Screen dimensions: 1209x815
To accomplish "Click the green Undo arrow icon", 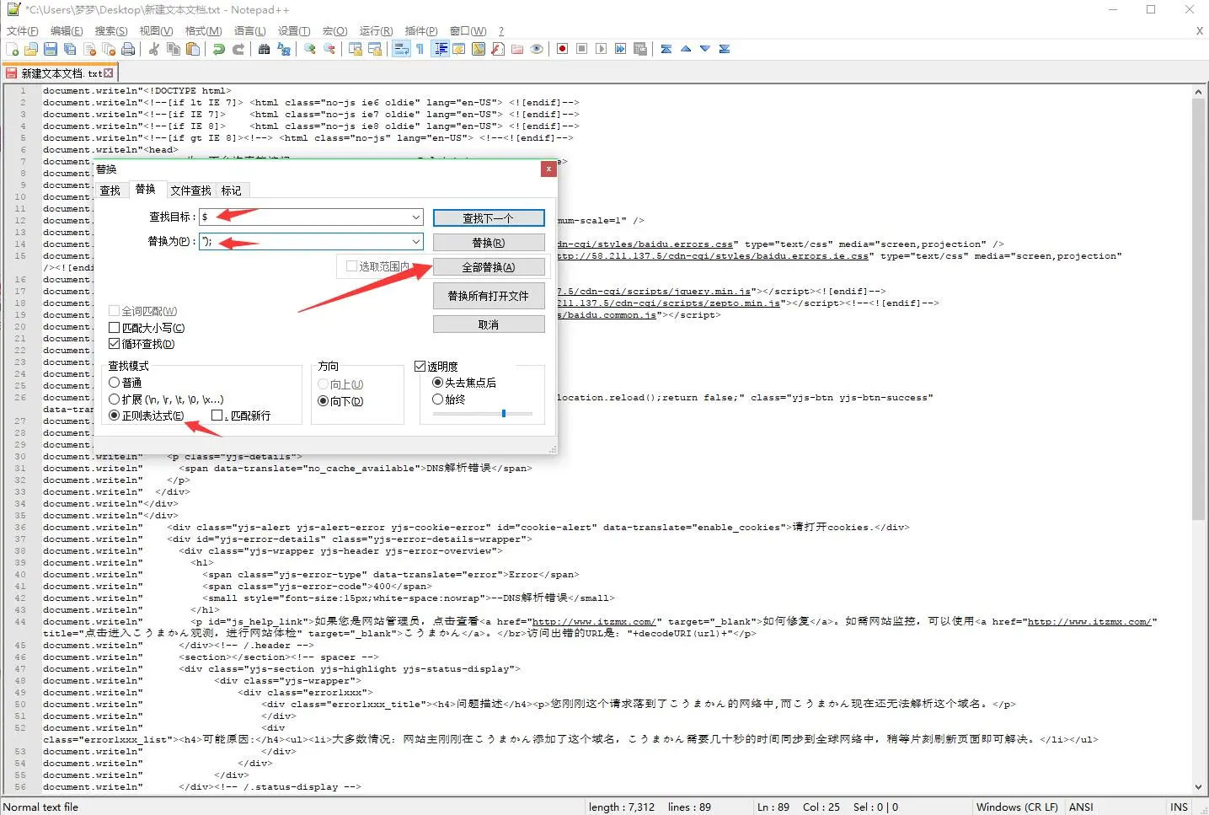I will click(219, 49).
